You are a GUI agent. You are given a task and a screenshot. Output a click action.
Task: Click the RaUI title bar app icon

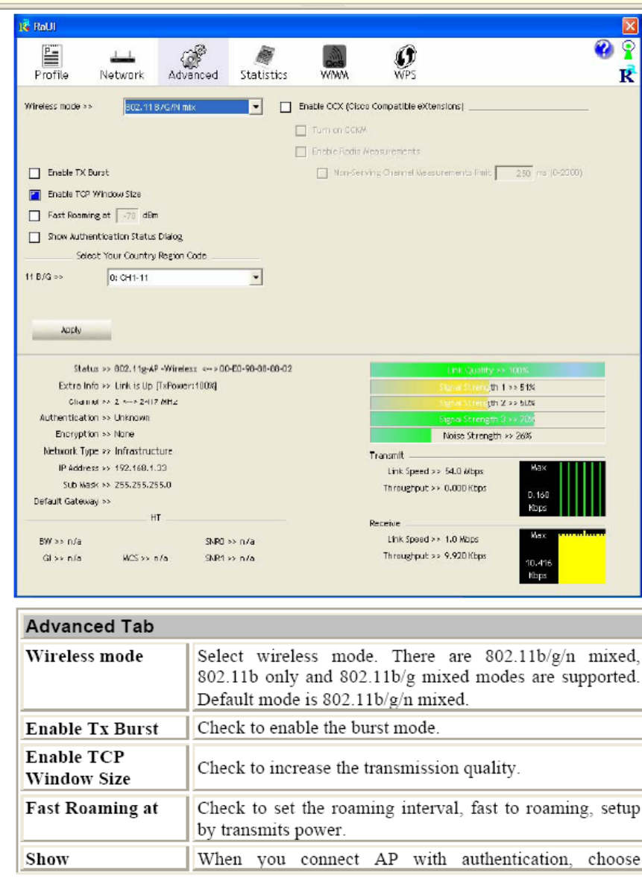click(x=24, y=26)
